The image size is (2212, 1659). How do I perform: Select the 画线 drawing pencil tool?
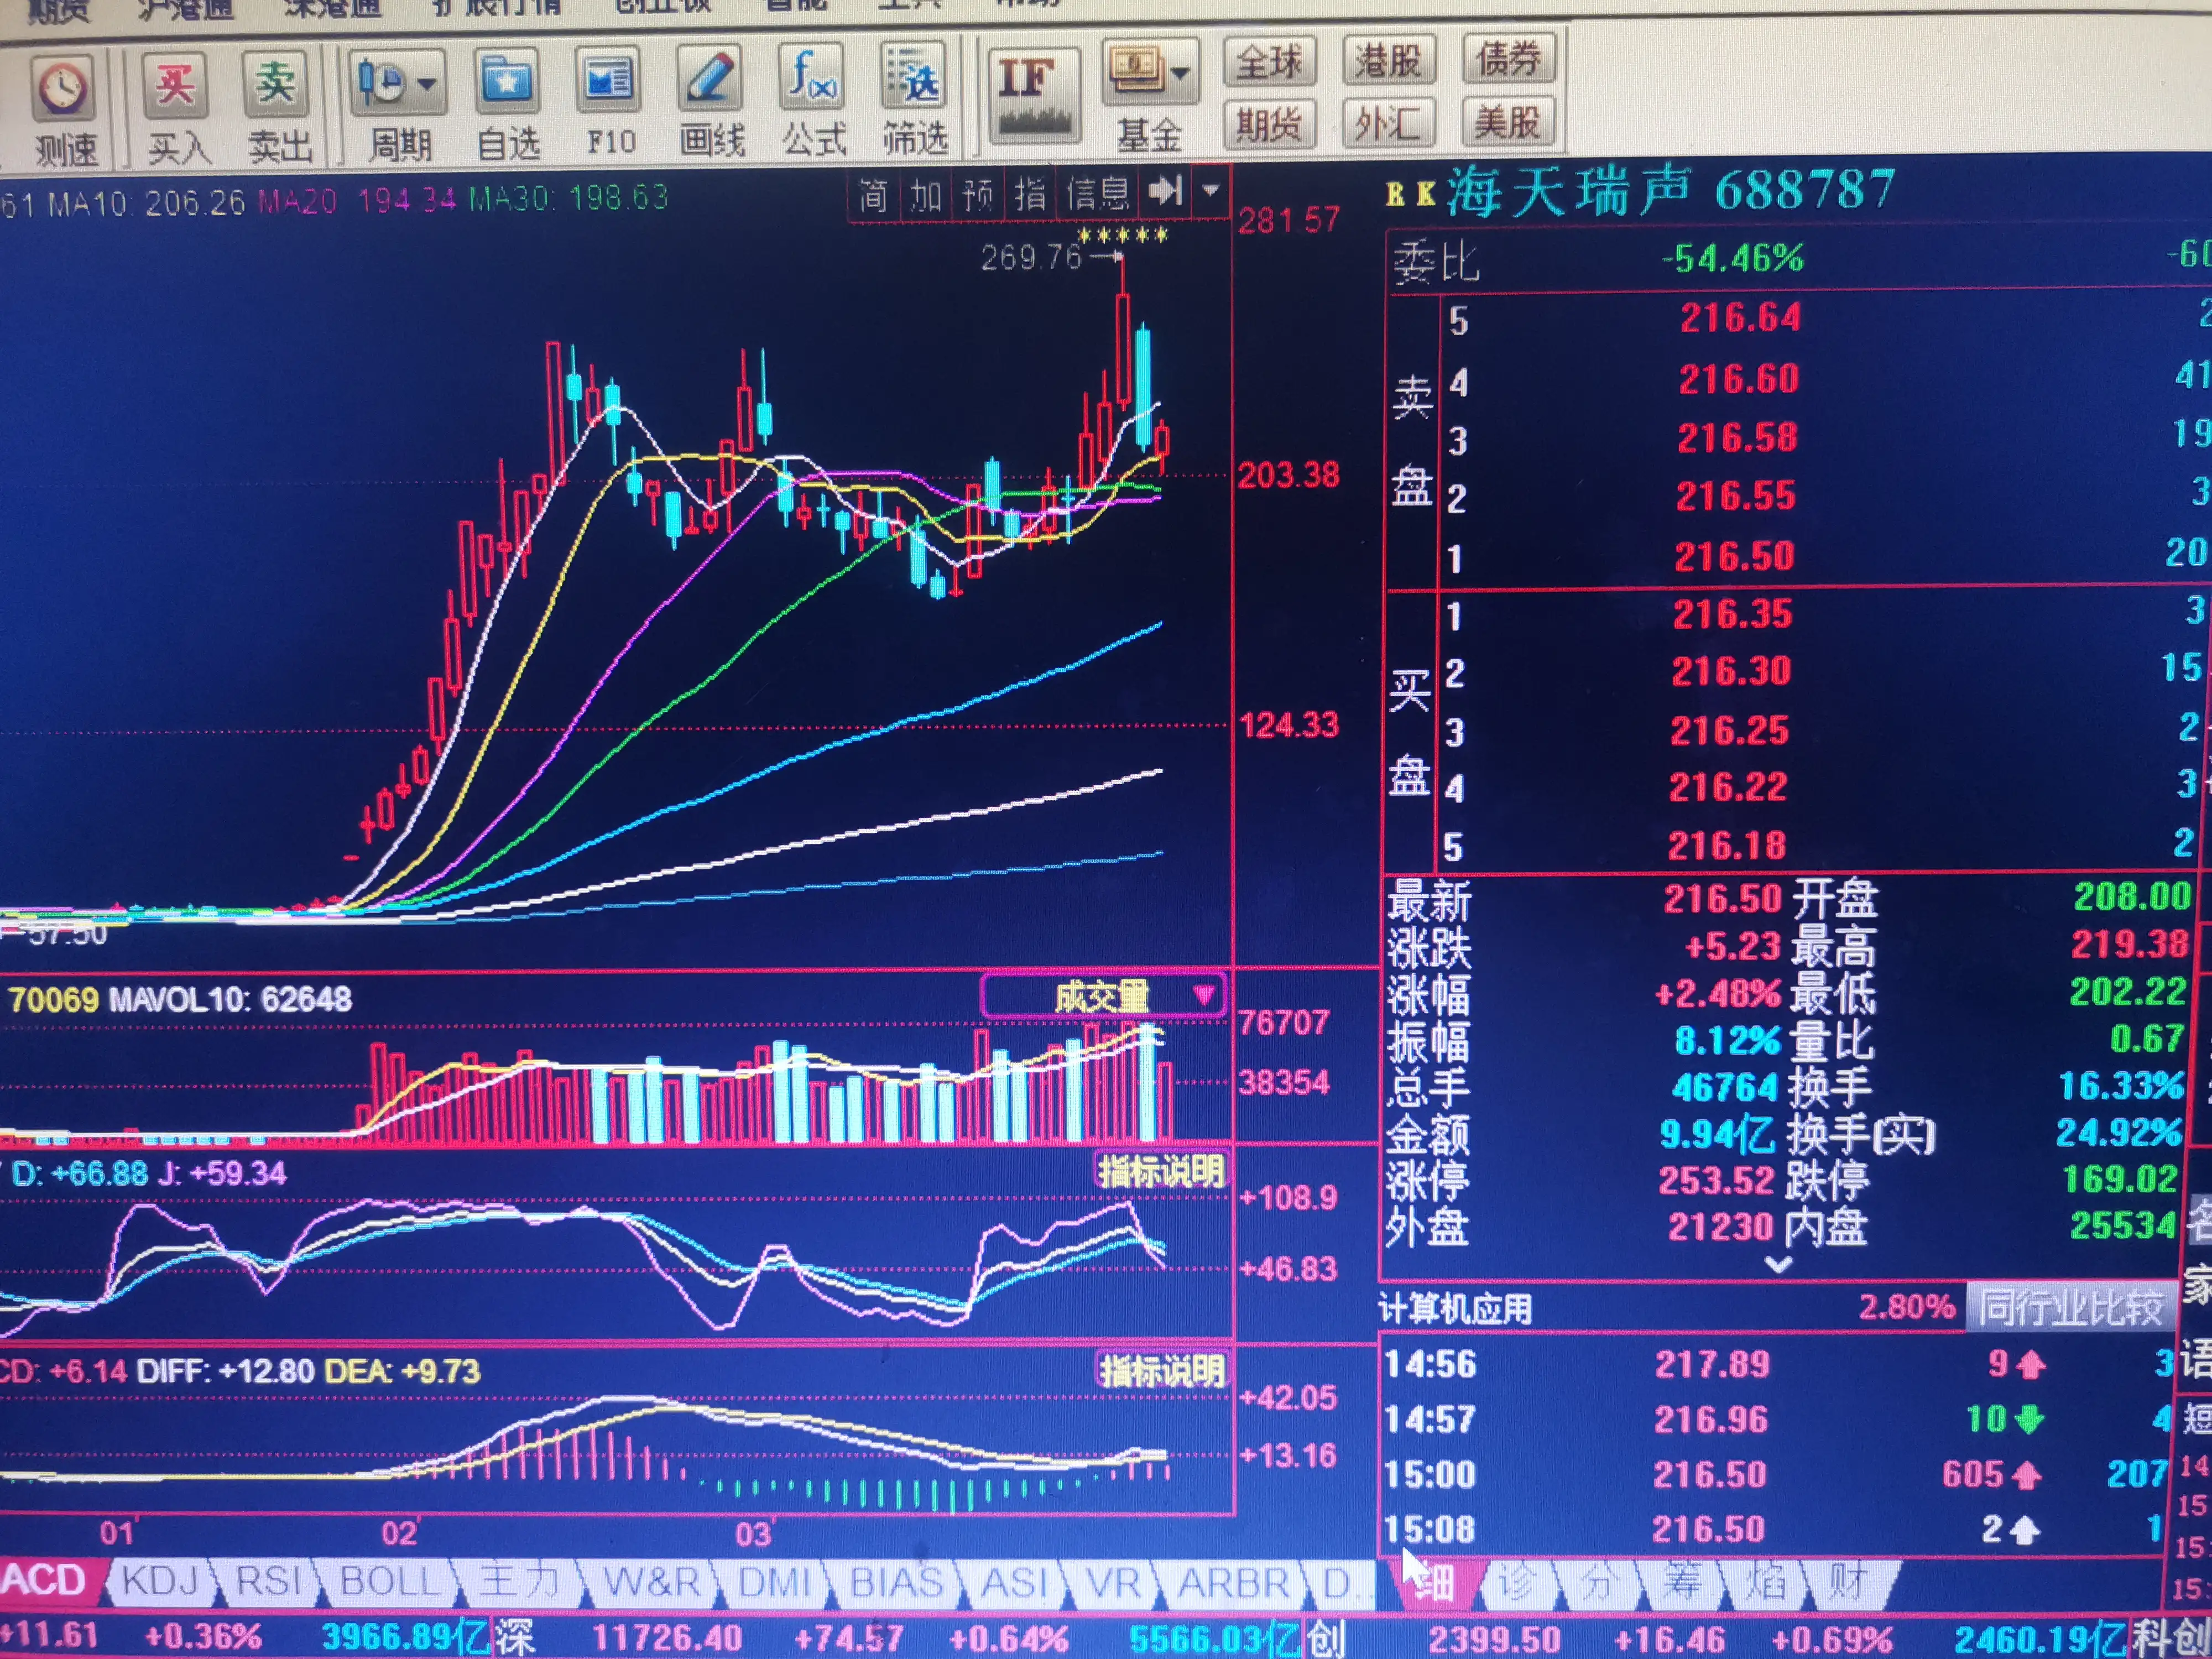point(710,78)
